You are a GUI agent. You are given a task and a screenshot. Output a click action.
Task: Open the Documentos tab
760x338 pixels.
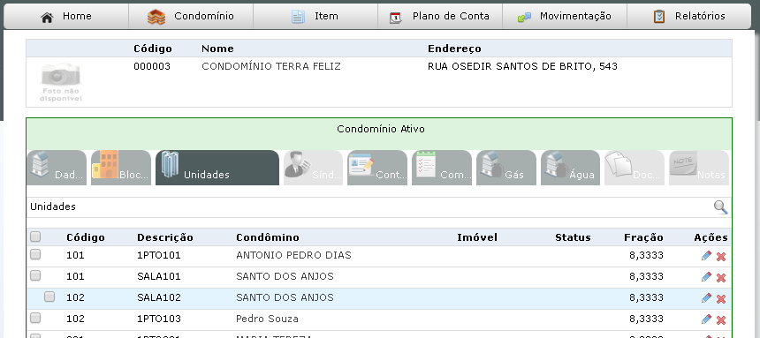[635, 168]
